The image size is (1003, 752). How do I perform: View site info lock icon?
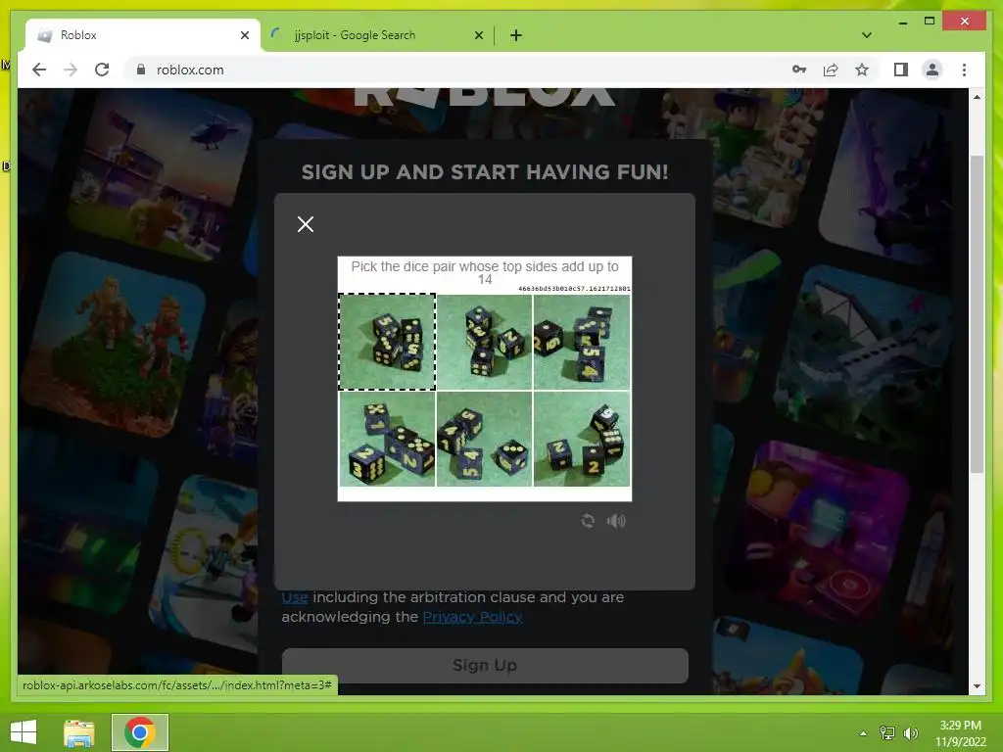coord(141,70)
